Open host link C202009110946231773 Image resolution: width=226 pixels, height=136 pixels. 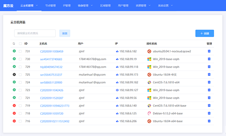click(54, 106)
